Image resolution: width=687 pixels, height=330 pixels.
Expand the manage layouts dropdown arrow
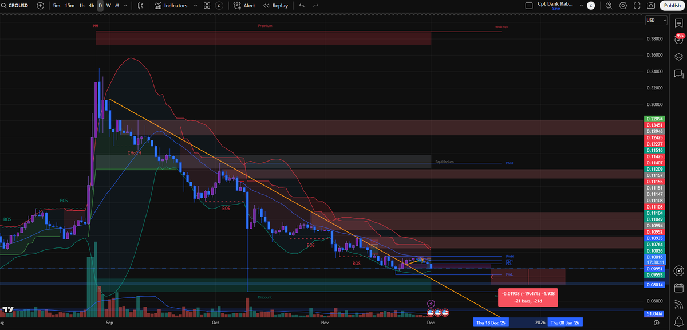581,5
